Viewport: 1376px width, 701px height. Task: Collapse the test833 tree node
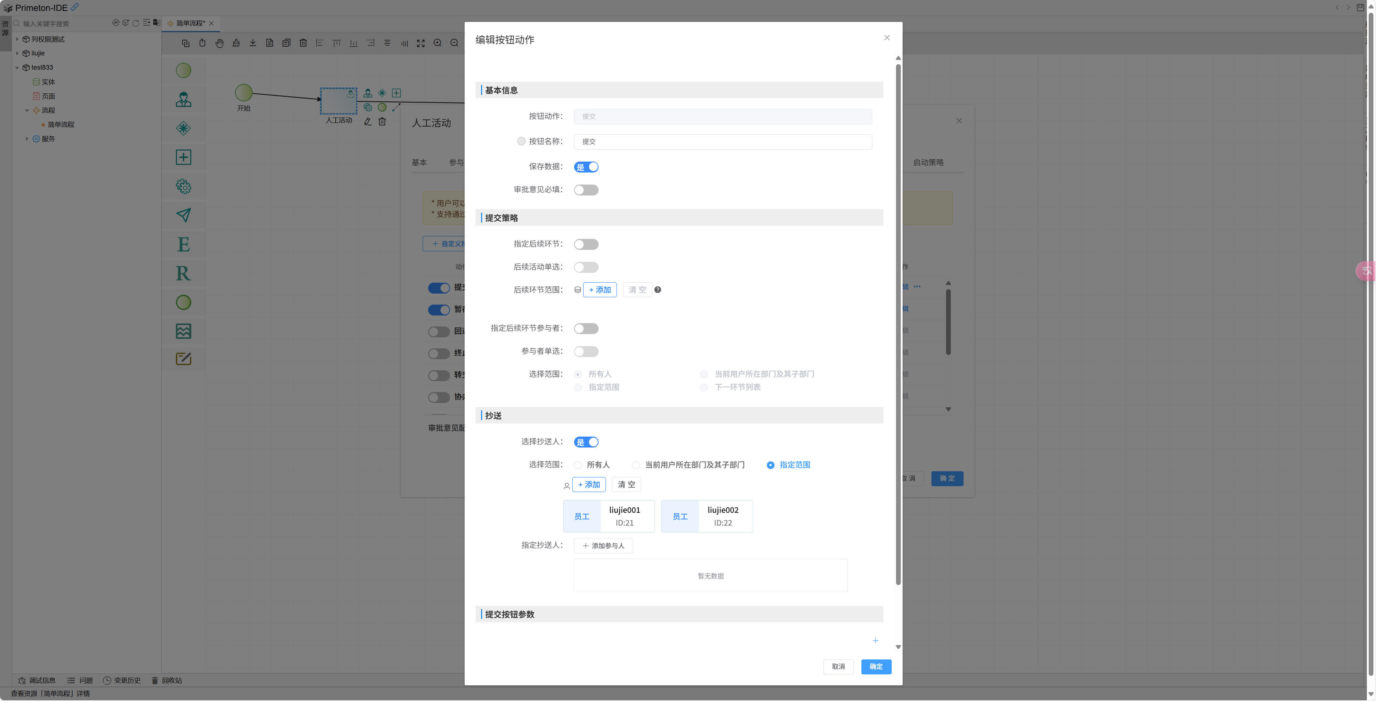coord(17,68)
